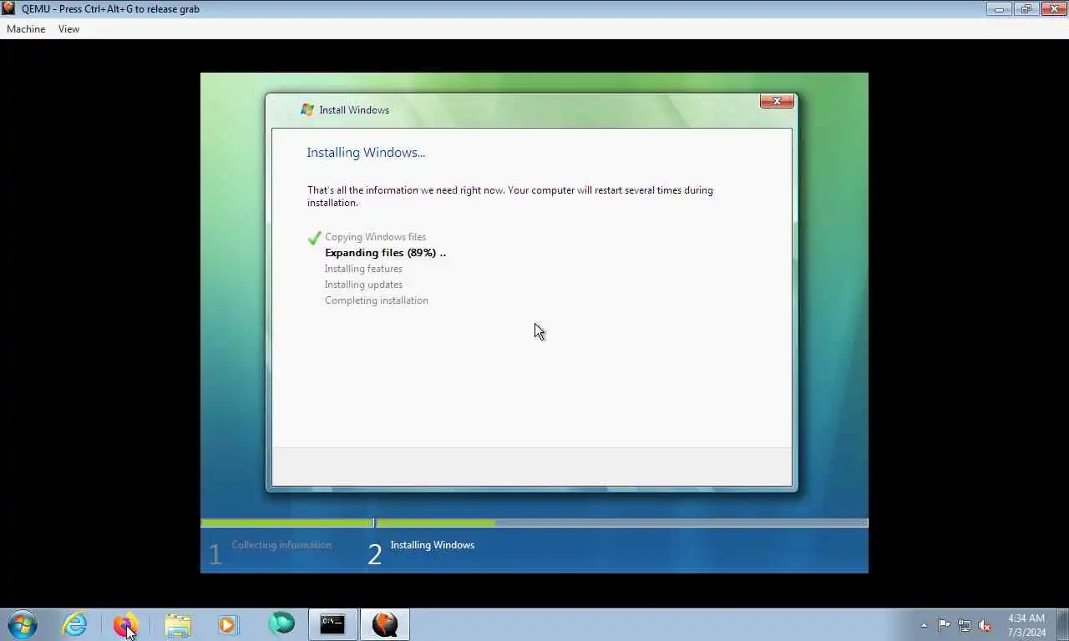Click 'Copying Windows files' step text
The image size is (1069, 641).
(375, 237)
